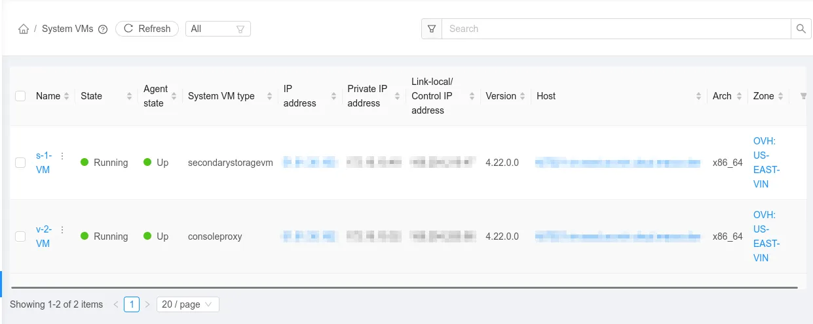This screenshot has height=324, width=813.
Task: Open actions menu for s-1-VM
Action: (62, 156)
